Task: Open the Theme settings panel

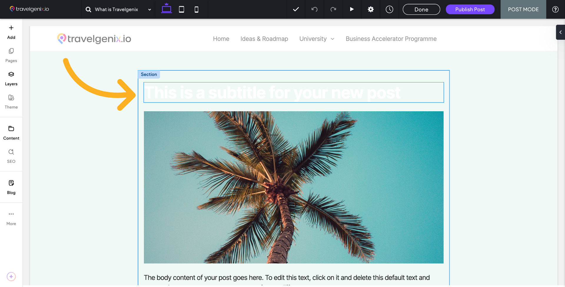Action: [x=11, y=102]
